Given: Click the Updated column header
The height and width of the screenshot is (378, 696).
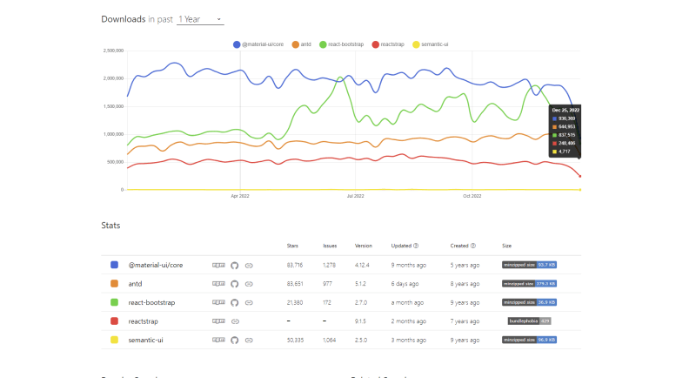Looking at the screenshot, I should tap(401, 246).
